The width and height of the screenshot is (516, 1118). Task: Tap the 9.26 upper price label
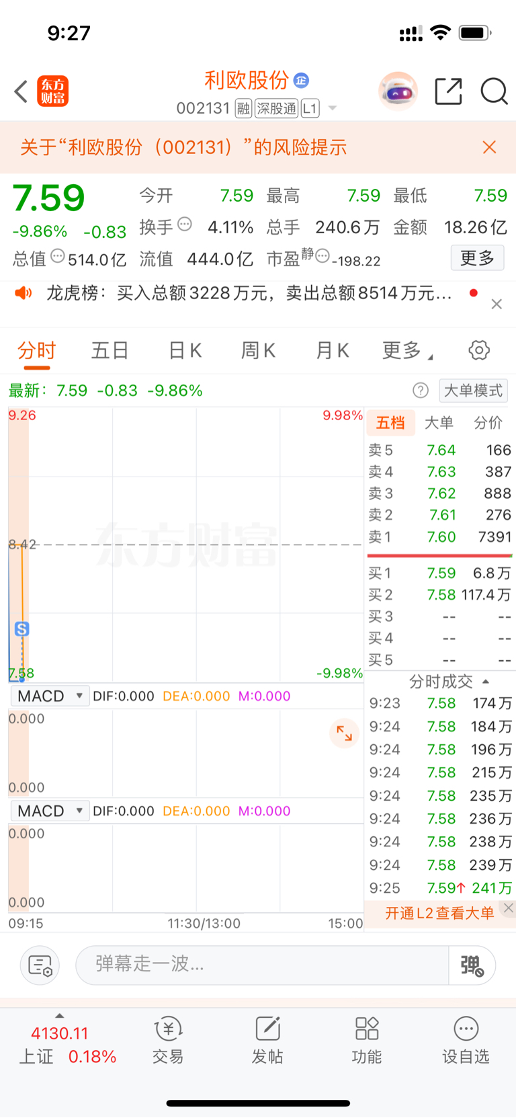click(22, 415)
